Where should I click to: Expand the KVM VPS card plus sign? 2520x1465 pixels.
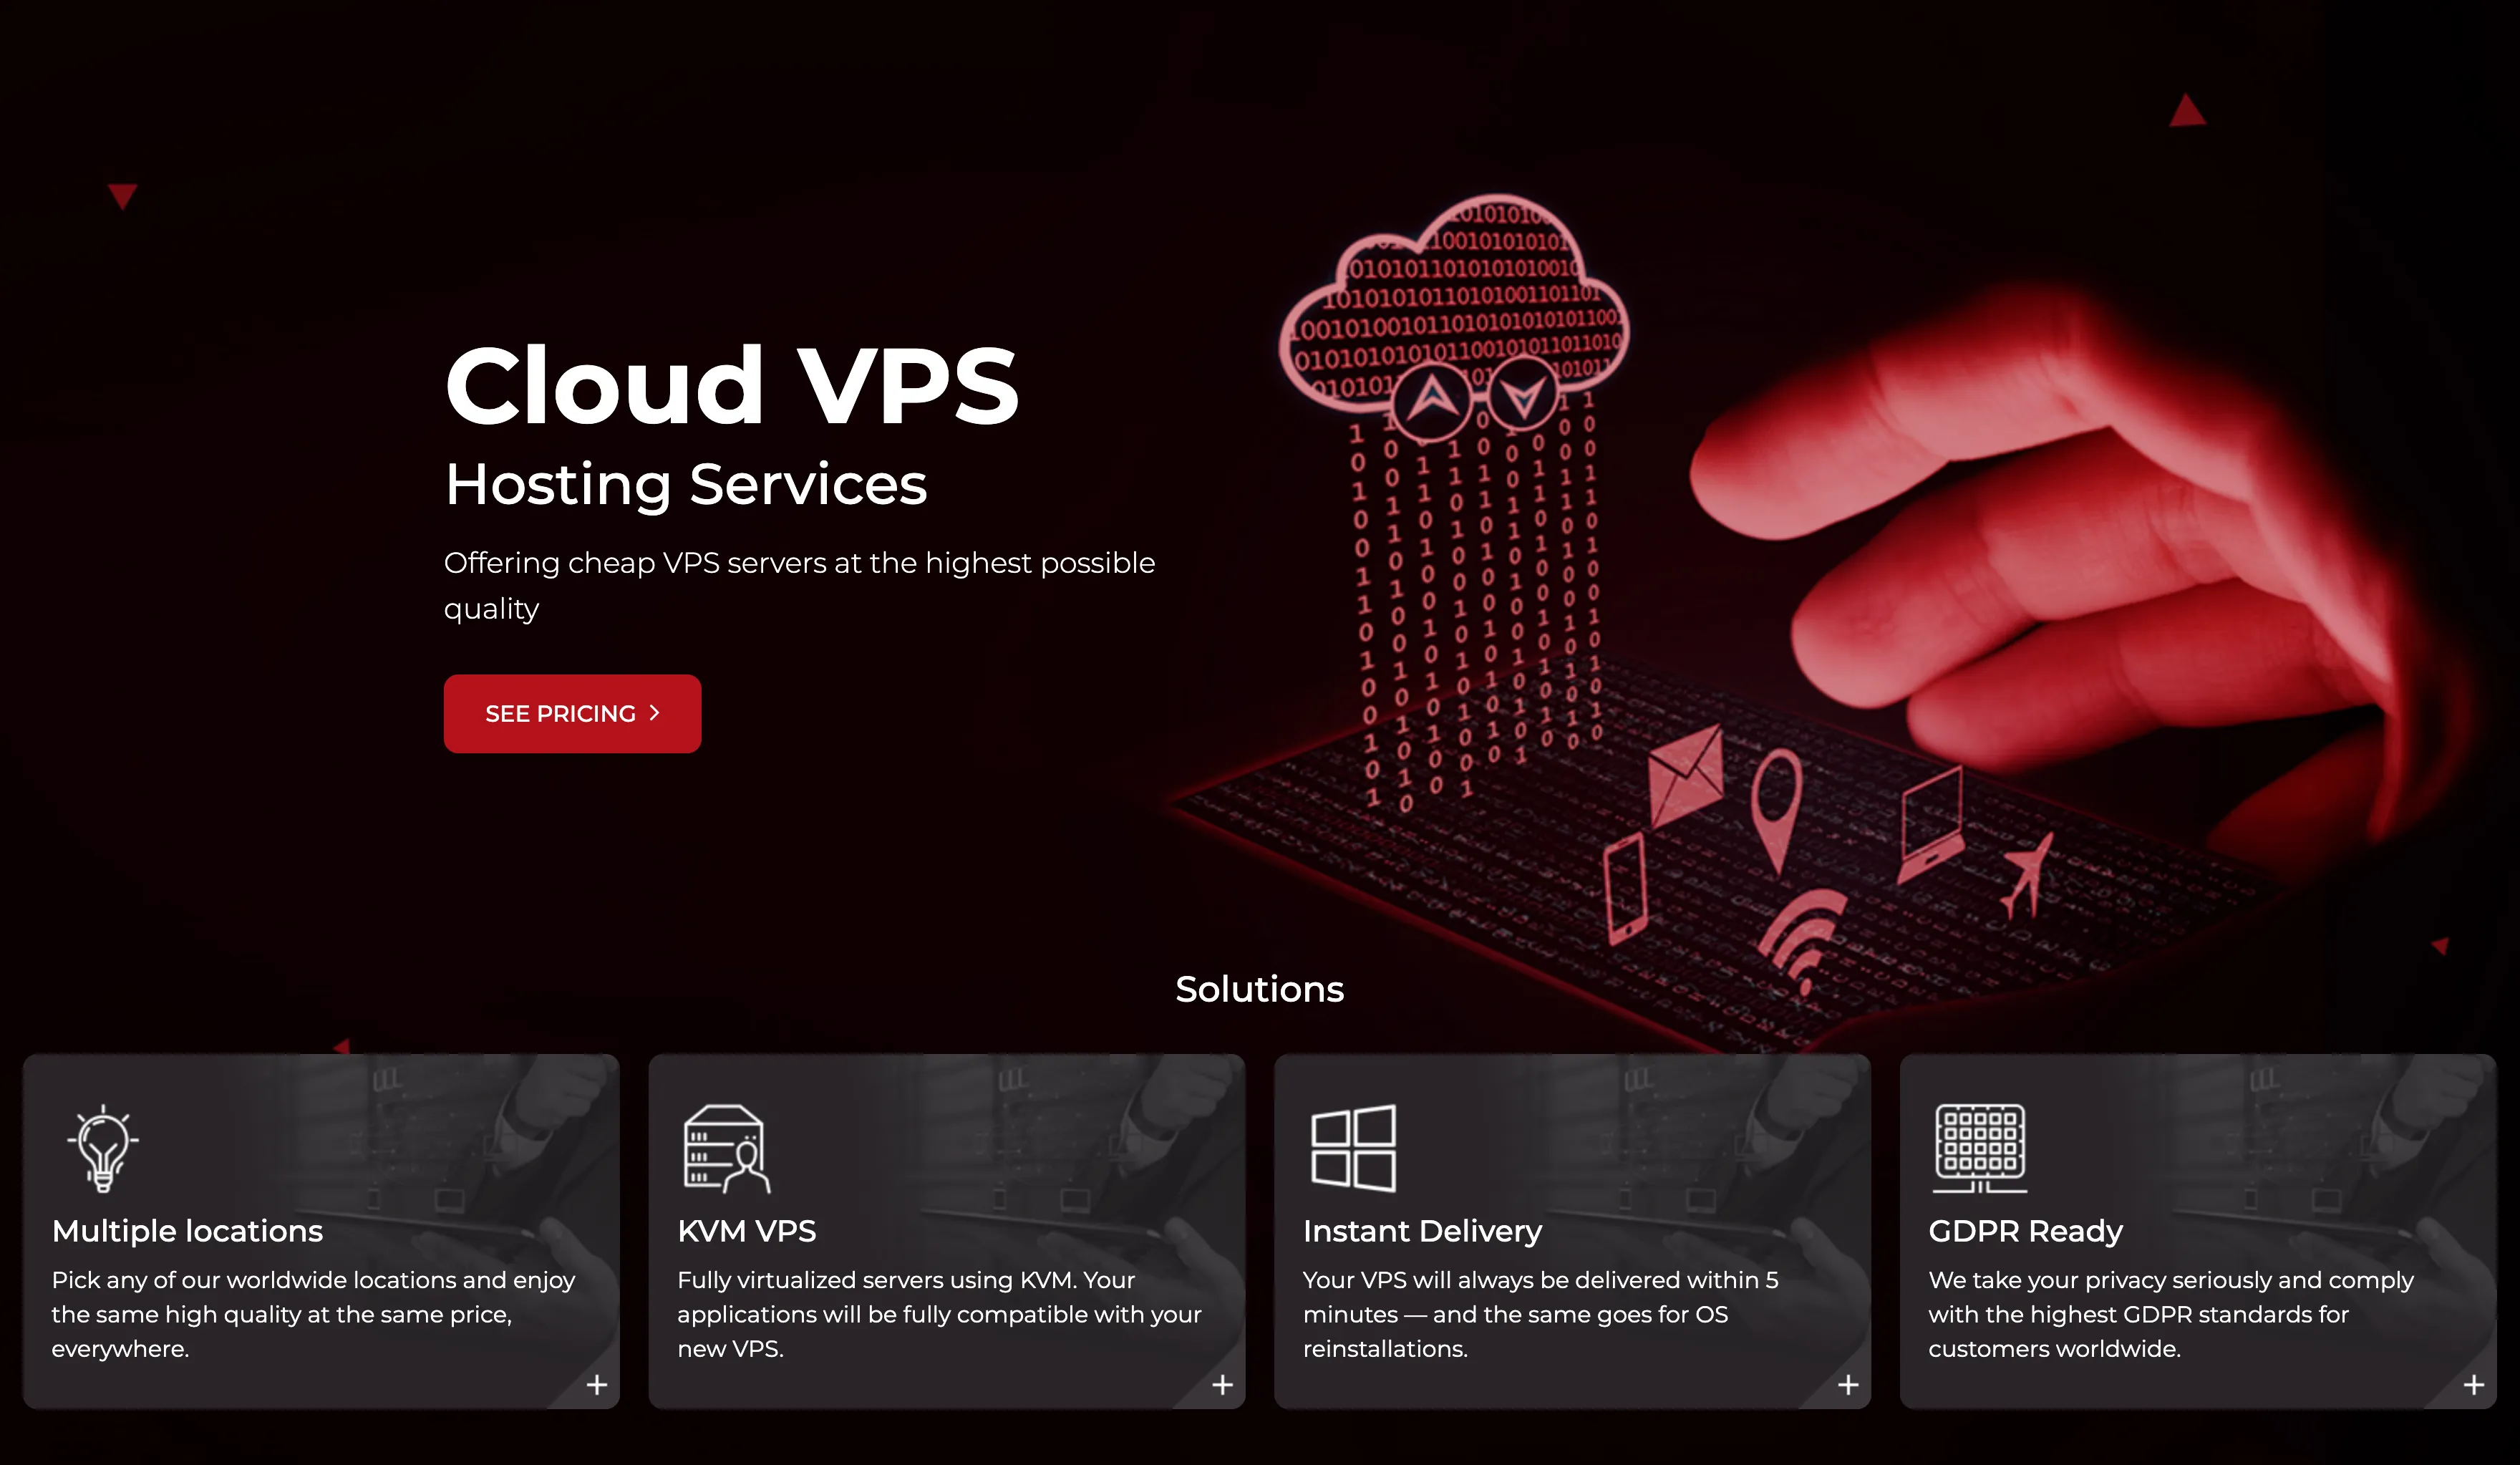tap(1222, 1384)
